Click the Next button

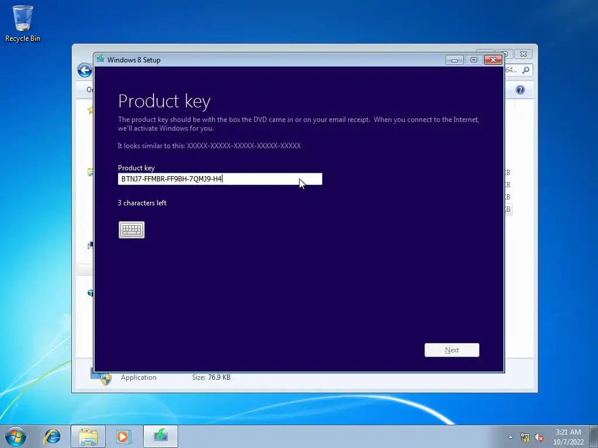pos(451,350)
